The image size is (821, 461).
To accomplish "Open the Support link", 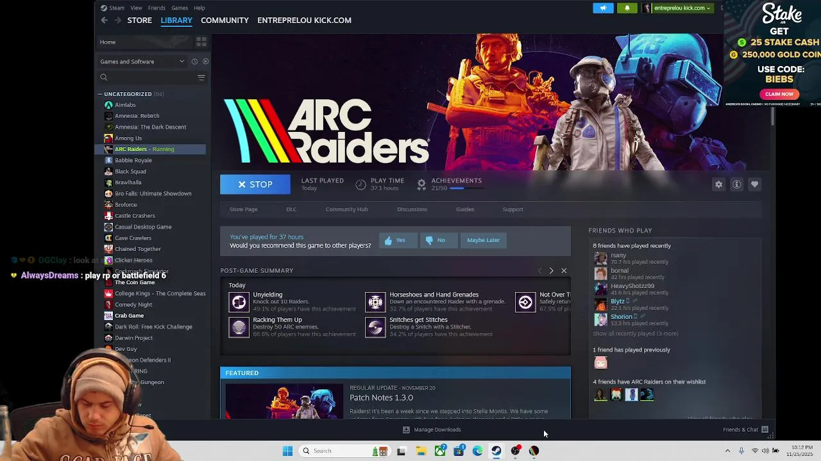I will [512, 209].
